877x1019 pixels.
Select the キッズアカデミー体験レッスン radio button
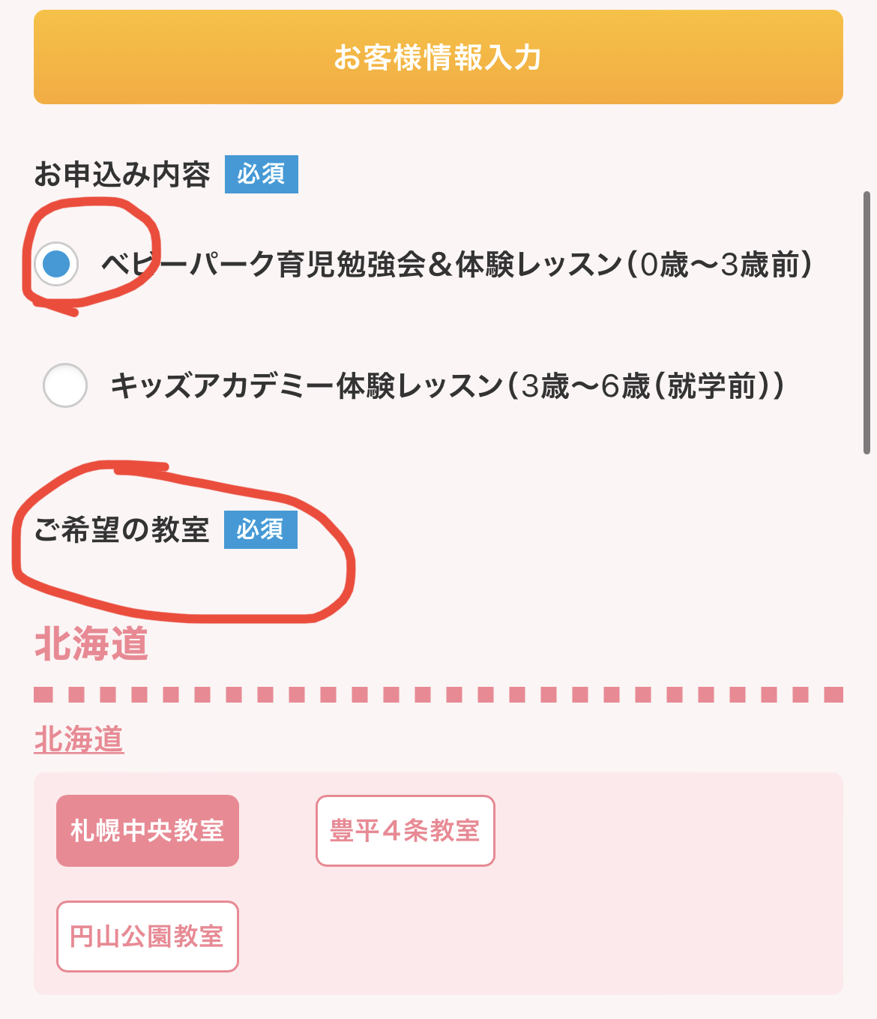65,385
